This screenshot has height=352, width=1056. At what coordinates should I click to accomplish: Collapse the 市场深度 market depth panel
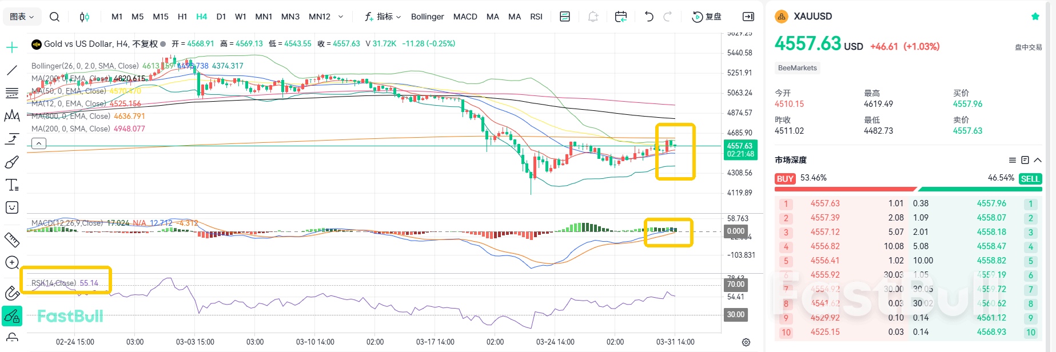pos(1038,160)
